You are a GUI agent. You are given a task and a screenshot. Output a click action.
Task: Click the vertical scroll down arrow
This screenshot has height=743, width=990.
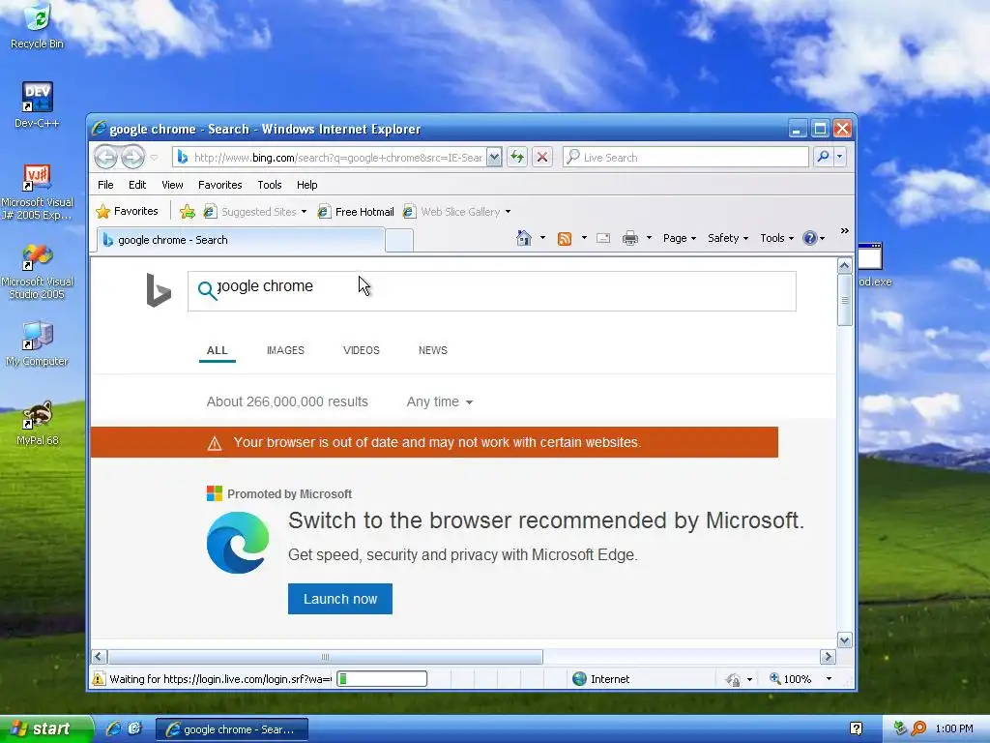click(x=845, y=640)
